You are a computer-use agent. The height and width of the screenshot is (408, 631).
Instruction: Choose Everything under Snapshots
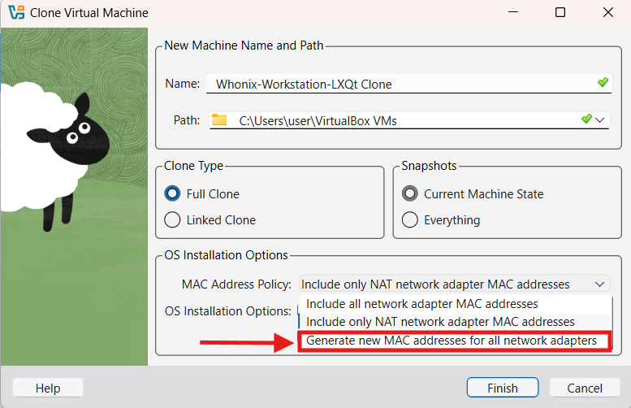coord(410,220)
